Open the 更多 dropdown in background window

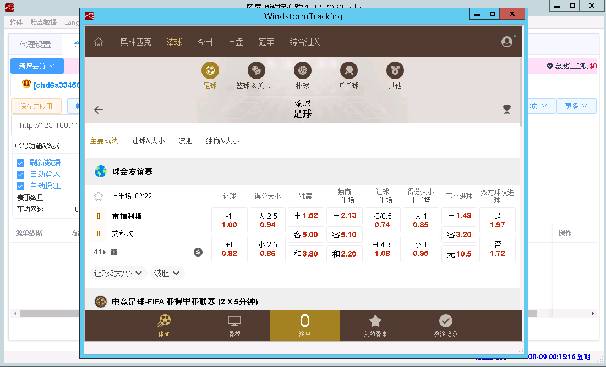[x=576, y=106]
